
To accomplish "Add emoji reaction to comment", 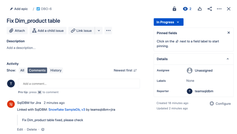I will click(x=43, y=129).
